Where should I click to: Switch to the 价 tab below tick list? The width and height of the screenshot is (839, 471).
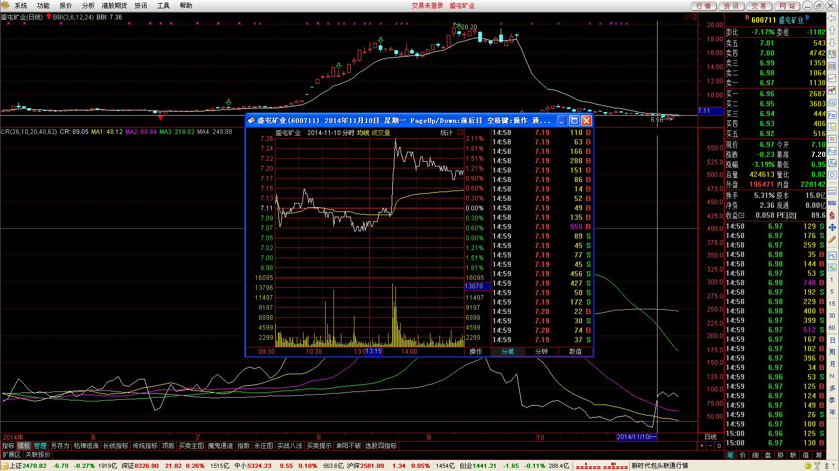pyautogui.click(x=743, y=455)
